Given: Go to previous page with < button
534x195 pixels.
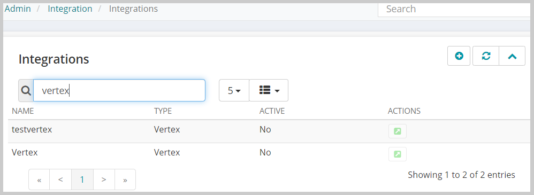Looking at the screenshot, I should click(60, 180).
